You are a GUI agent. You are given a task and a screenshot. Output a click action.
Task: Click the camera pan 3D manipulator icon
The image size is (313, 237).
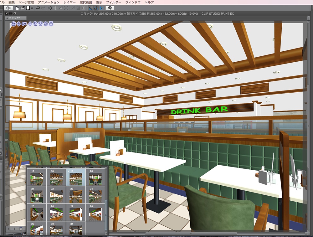point(19,24)
